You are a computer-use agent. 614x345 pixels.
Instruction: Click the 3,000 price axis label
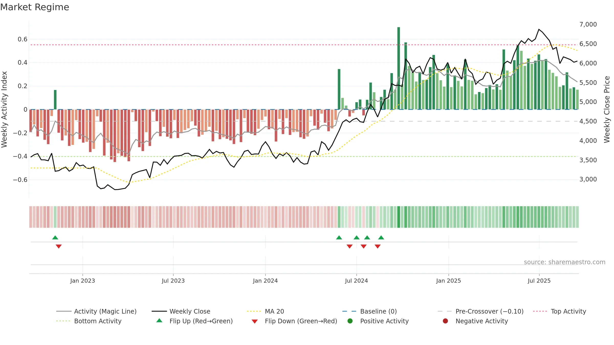588,179
